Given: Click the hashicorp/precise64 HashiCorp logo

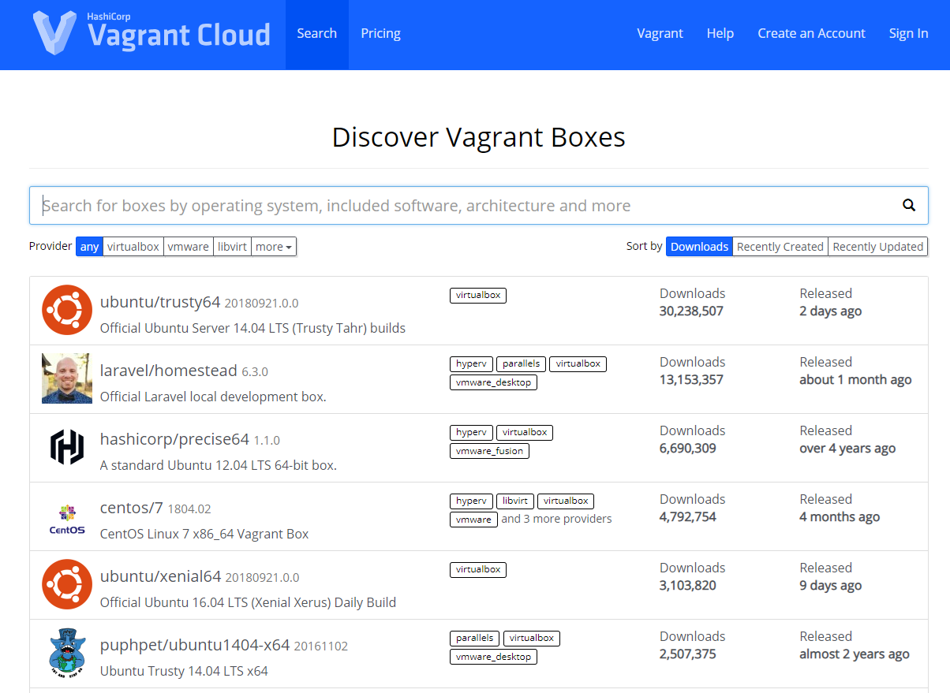Looking at the screenshot, I should pyautogui.click(x=67, y=447).
